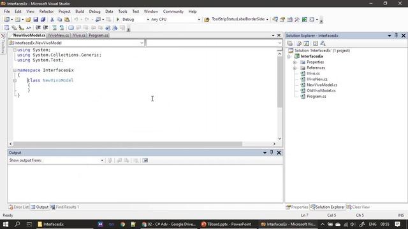Click the Windows Start button
This screenshot has height=229, width=408.
6,224
